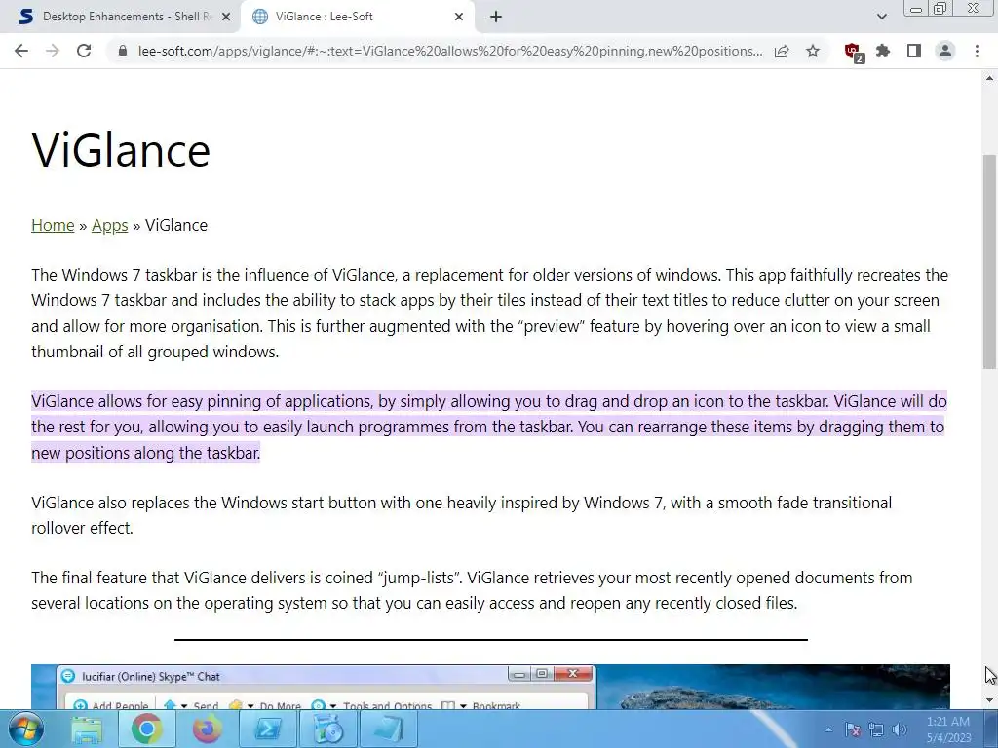Open the Action Center flag icon

[852, 730]
